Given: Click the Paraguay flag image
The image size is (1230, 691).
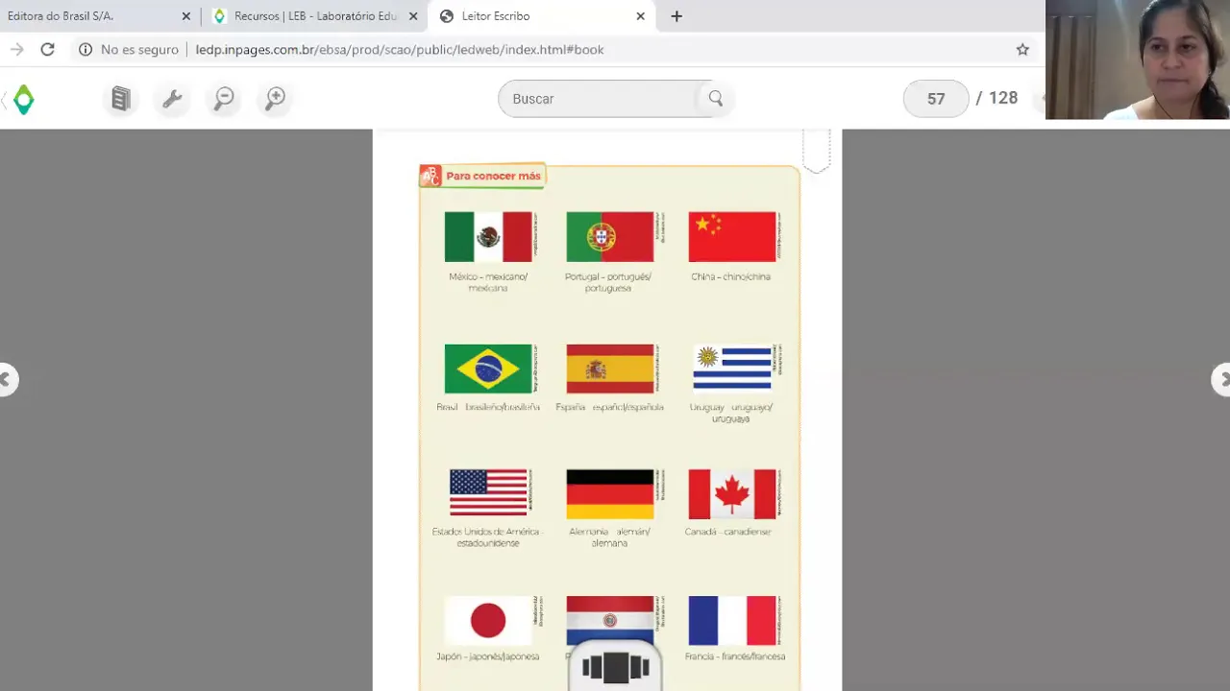Looking at the screenshot, I should (x=609, y=619).
